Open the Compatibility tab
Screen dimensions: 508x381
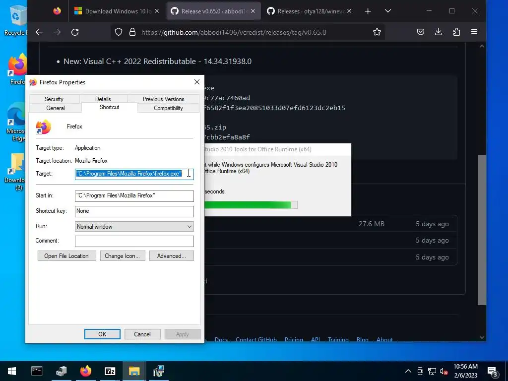[168, 108]
